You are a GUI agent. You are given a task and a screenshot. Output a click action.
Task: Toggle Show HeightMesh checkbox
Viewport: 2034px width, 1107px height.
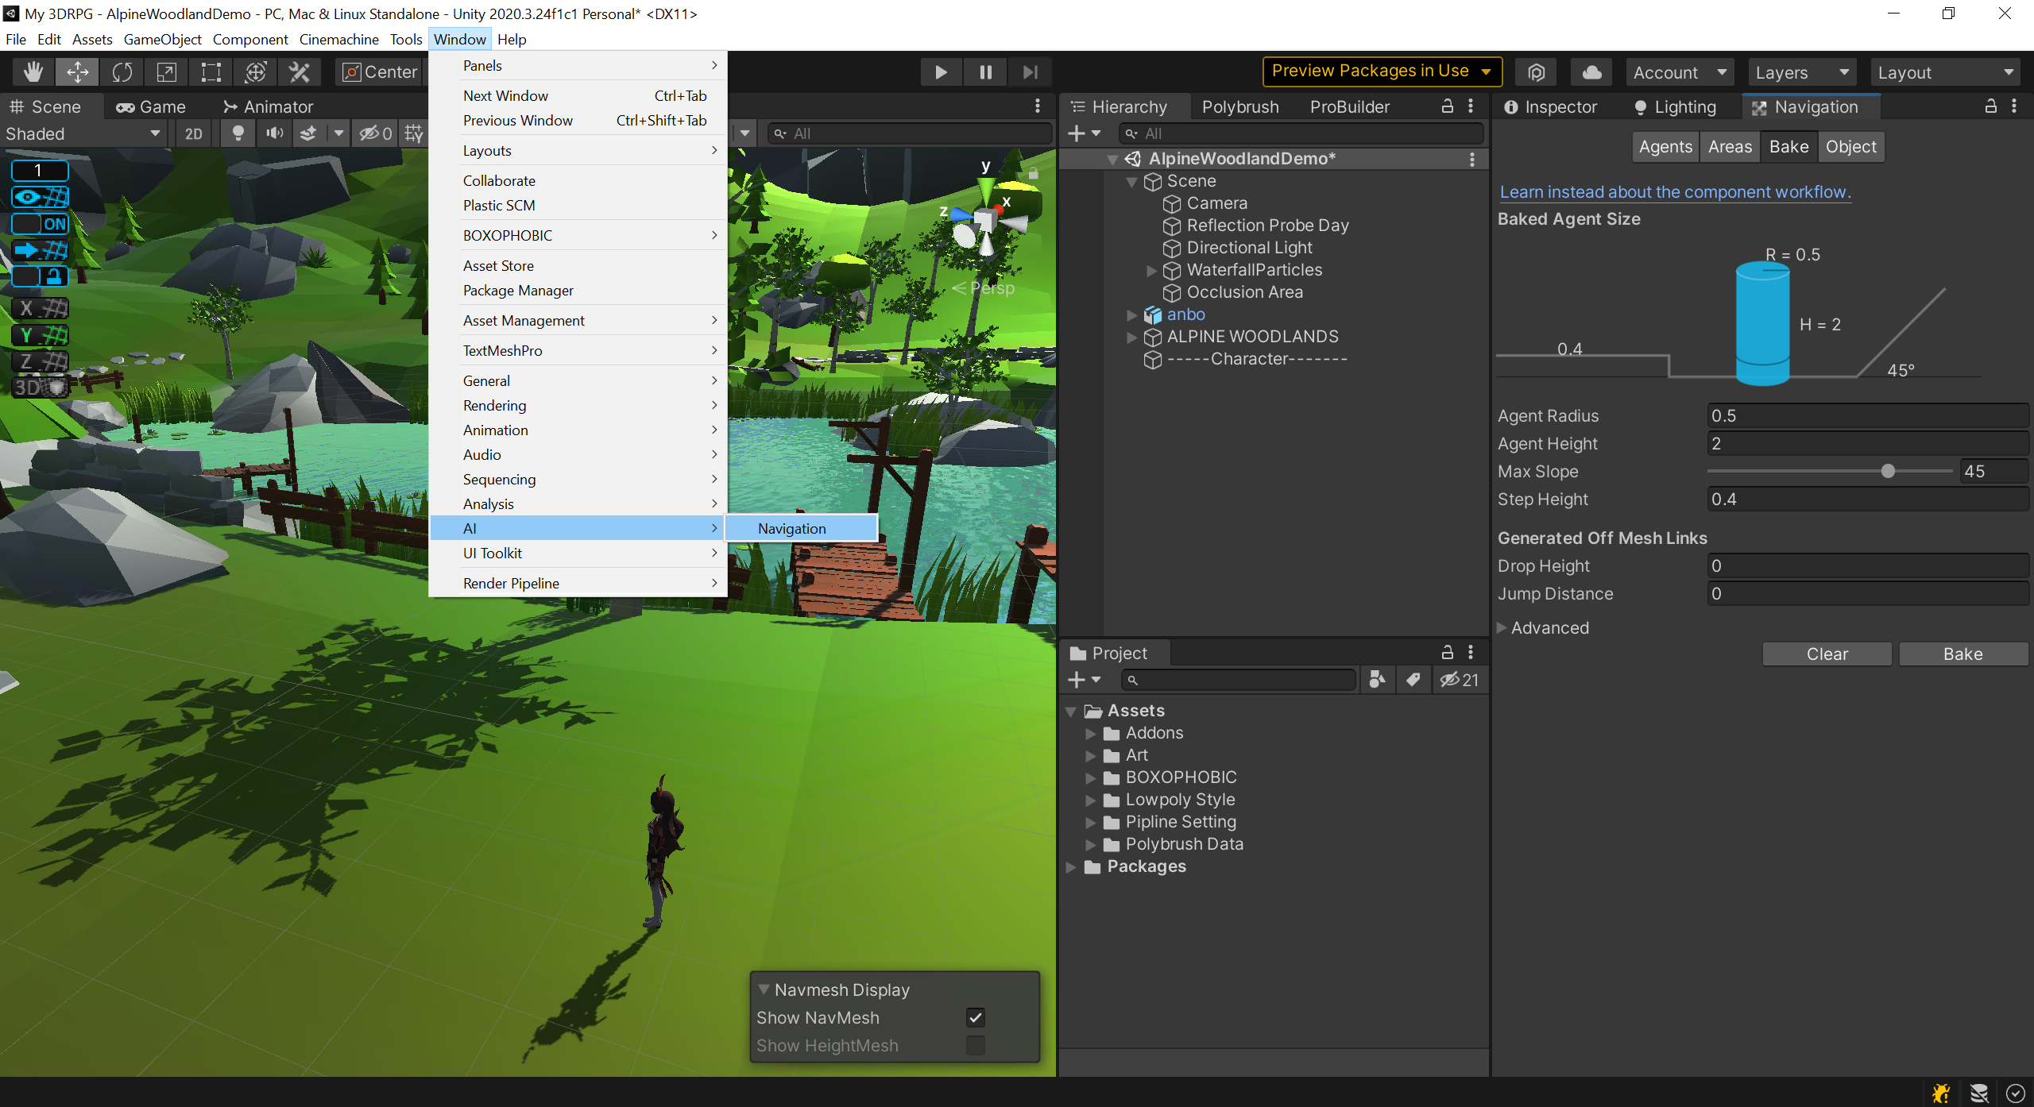(x=976, y=1045)
